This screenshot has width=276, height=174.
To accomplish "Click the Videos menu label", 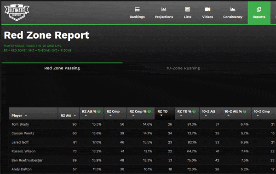I will [207, 17].
